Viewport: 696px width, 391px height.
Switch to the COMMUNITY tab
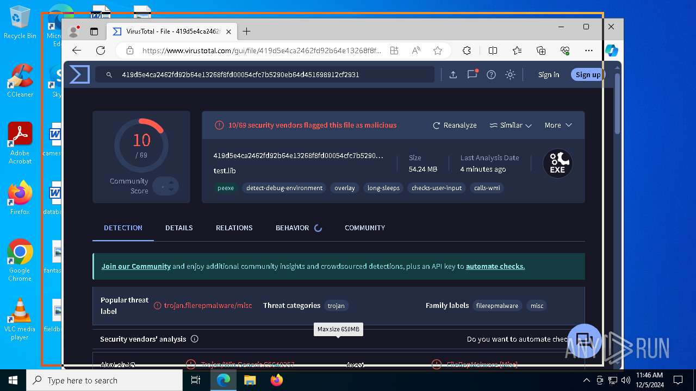[x=365, y=228]
